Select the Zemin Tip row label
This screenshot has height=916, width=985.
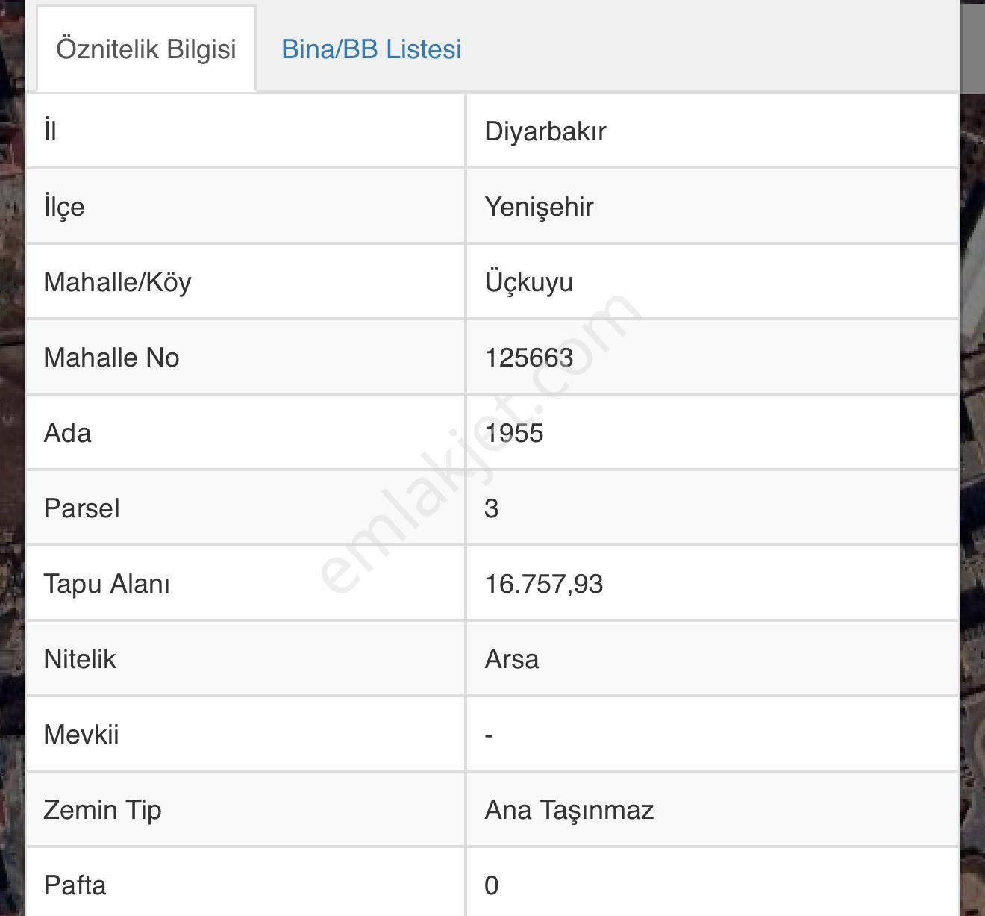102,810
